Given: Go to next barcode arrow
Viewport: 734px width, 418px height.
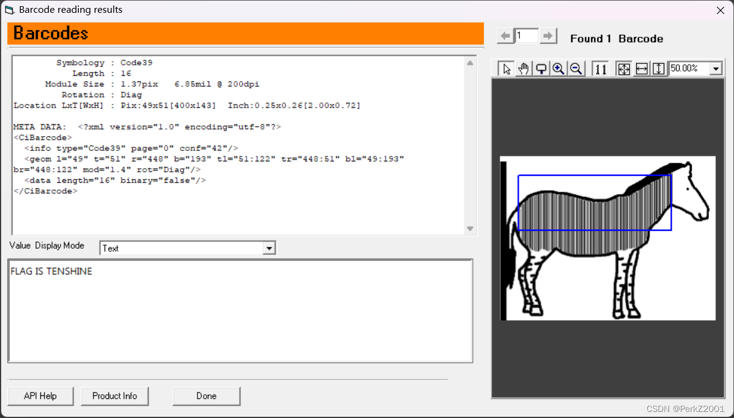Looking at the screenshot, I should 549,36.
